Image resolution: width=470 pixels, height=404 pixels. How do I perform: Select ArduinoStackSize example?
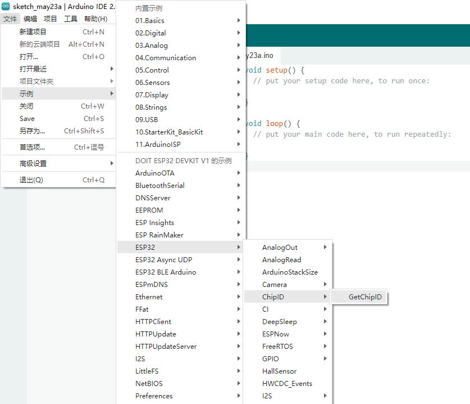point(288,272)
